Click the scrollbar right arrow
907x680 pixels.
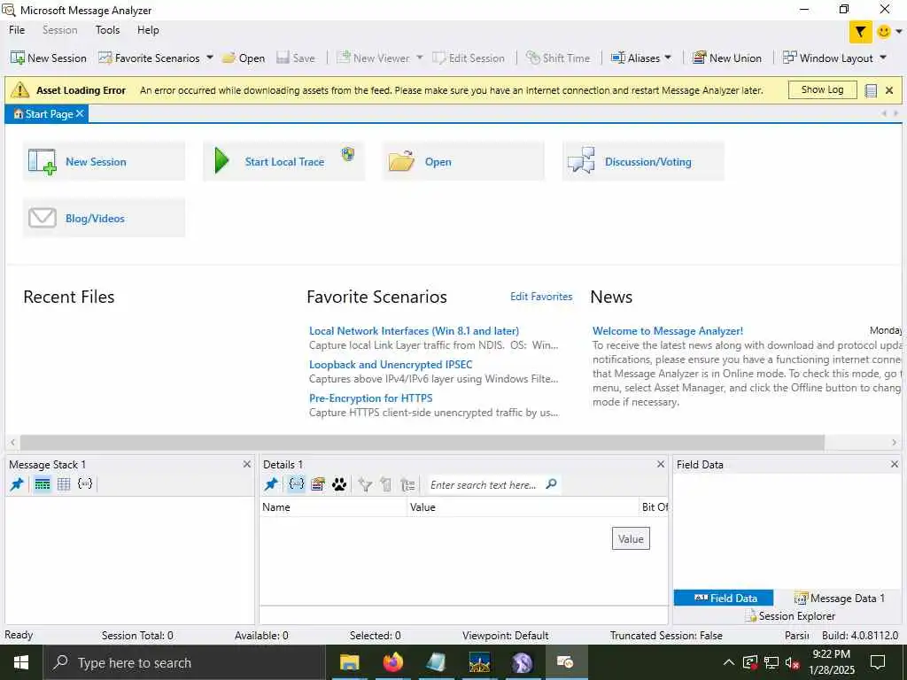[895, 443]
